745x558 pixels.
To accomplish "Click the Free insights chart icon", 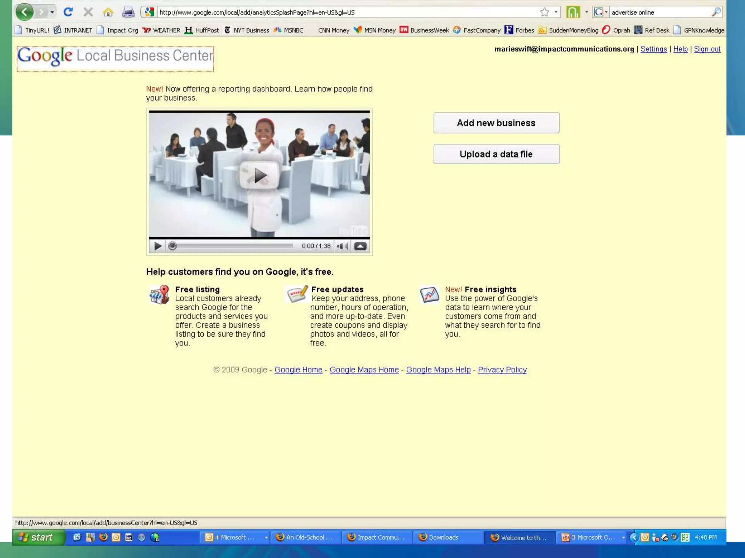I will [x=430, y=294].
